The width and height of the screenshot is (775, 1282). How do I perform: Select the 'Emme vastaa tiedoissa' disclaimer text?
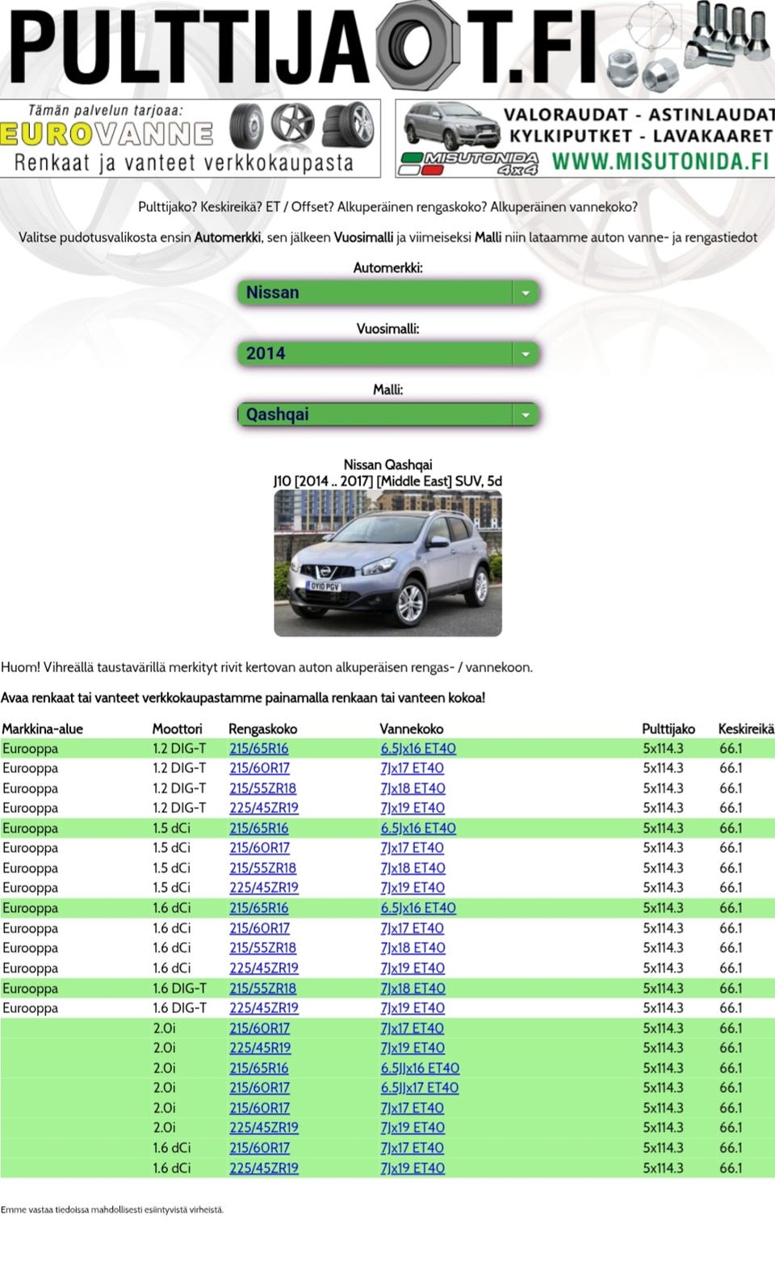[112, 1209]
